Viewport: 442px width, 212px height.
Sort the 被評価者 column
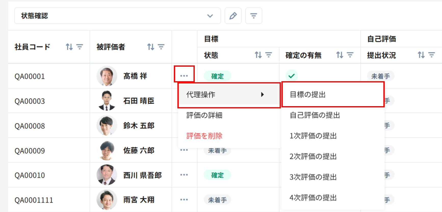[x=151, y=47]
